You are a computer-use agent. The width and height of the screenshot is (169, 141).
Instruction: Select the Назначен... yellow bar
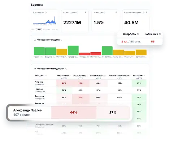click(118, 53)
